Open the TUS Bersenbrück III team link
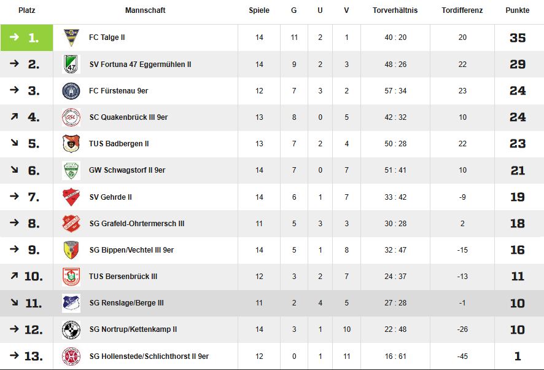Image resolution: width=544 pixels, height=370 pixels. tap(123, 277)
